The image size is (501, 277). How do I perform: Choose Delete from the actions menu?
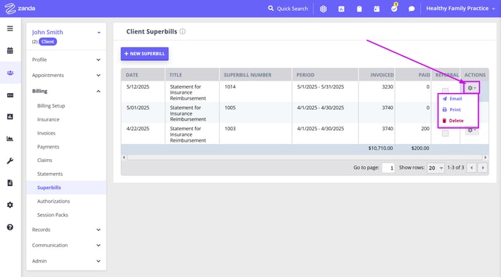coord(453,121)
